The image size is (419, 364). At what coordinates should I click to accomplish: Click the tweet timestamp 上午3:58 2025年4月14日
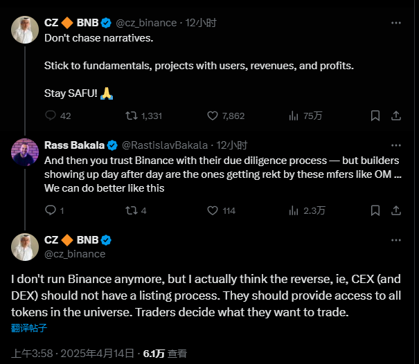point(72,353)
